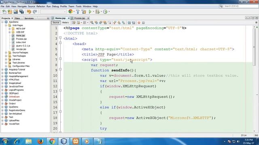Close the Home.jsp editor tab
Screen dimensions: 259x145
tap(68, 18)
